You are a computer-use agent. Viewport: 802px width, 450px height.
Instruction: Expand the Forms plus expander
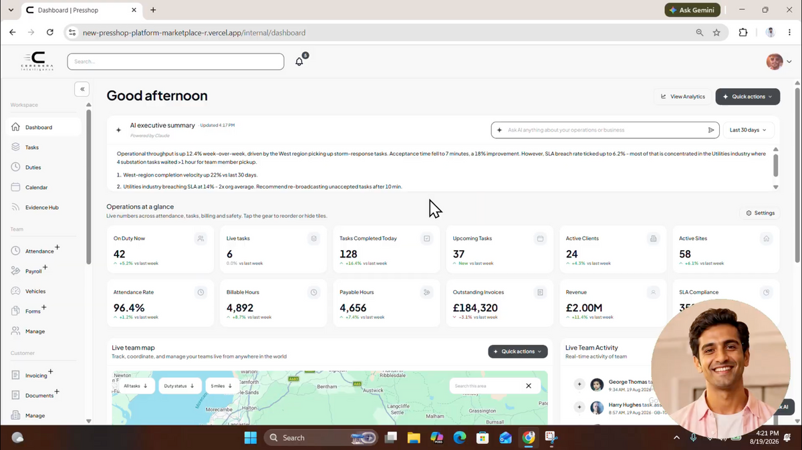tap(44, 308)
